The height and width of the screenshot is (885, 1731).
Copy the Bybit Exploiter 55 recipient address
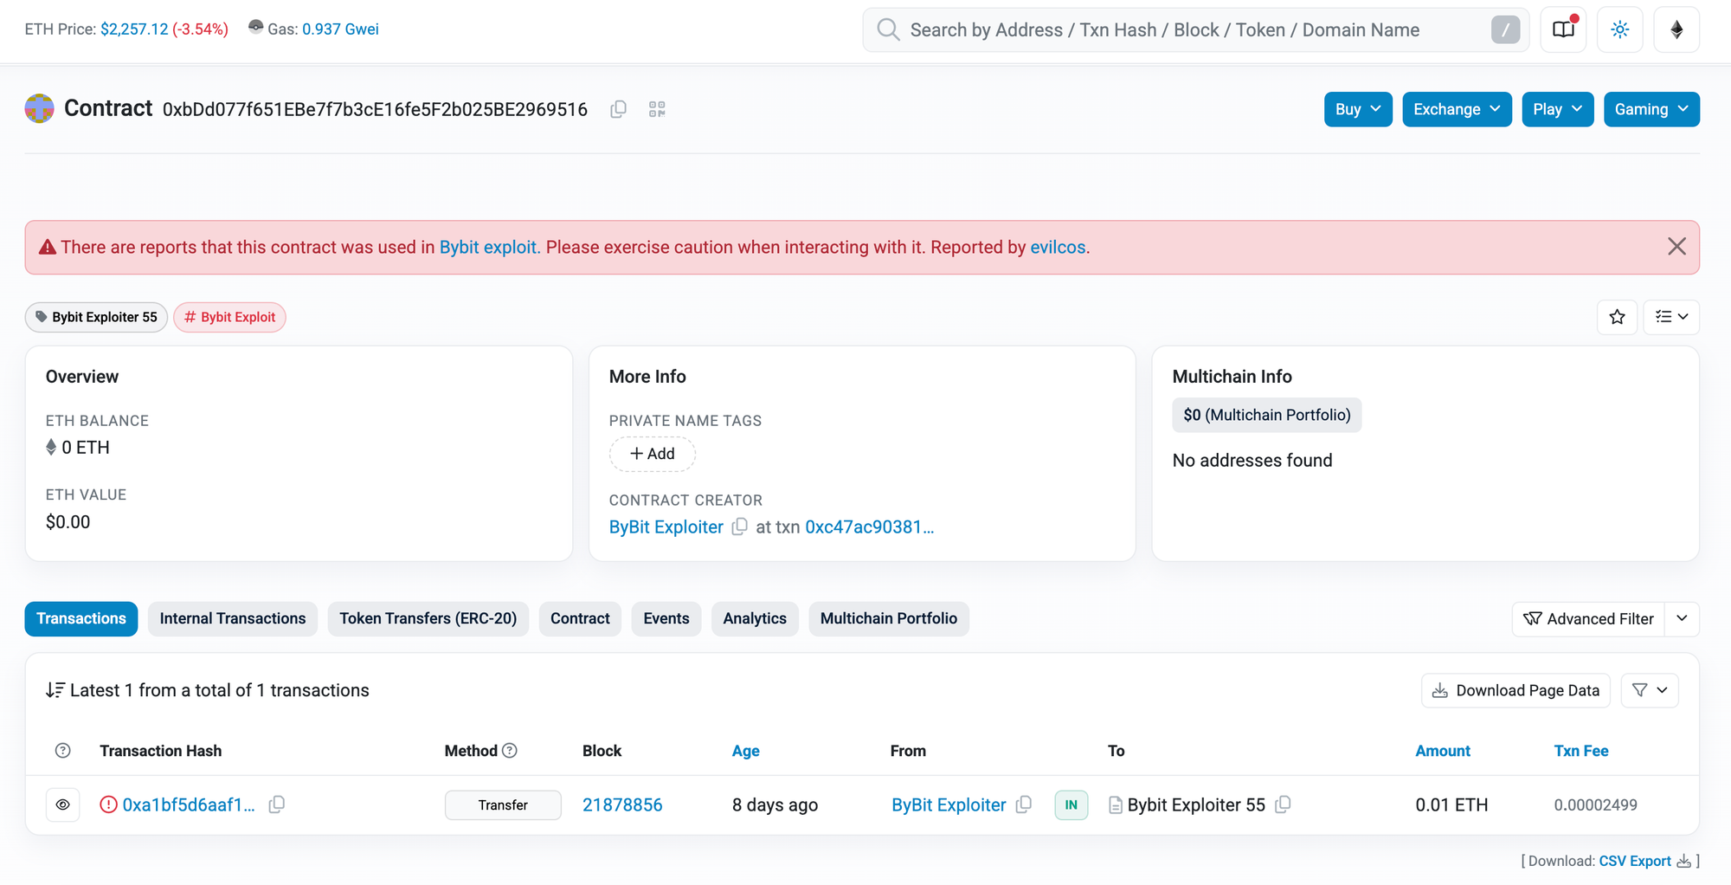click(x=1283, y=804)
